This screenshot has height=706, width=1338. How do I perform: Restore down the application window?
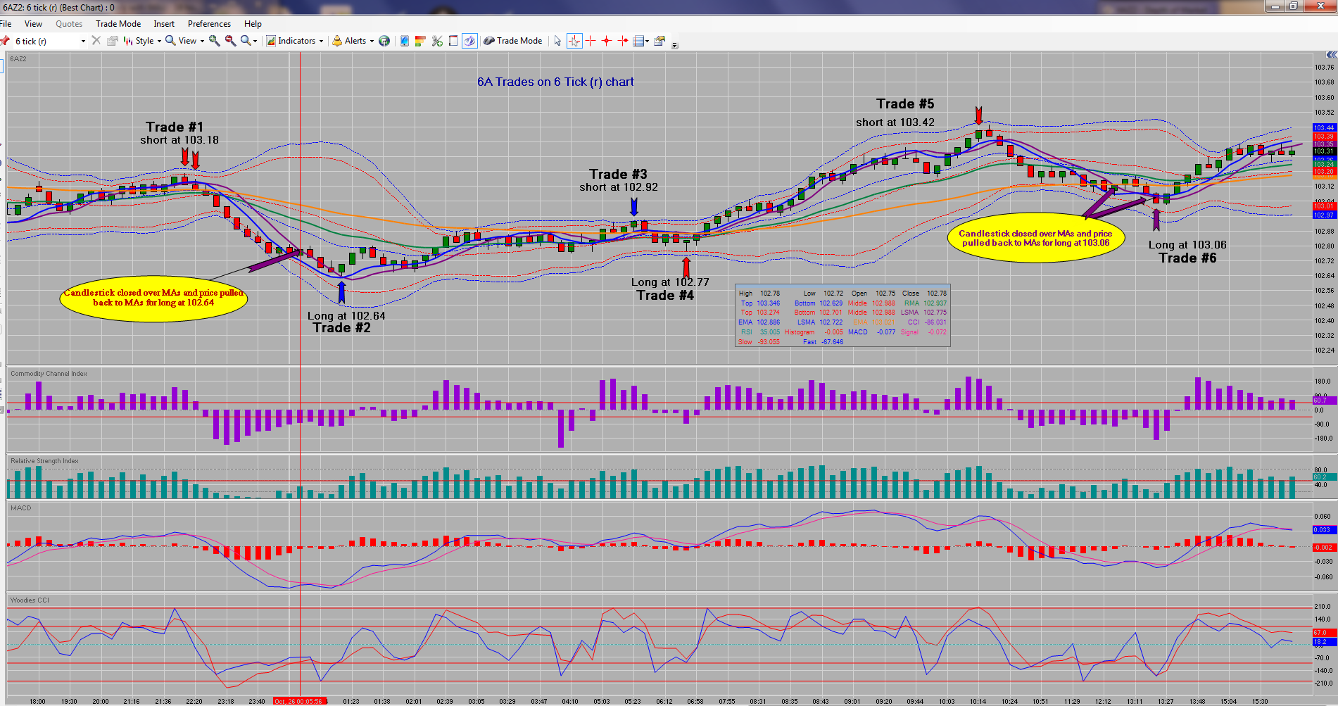click(1294, 6)
